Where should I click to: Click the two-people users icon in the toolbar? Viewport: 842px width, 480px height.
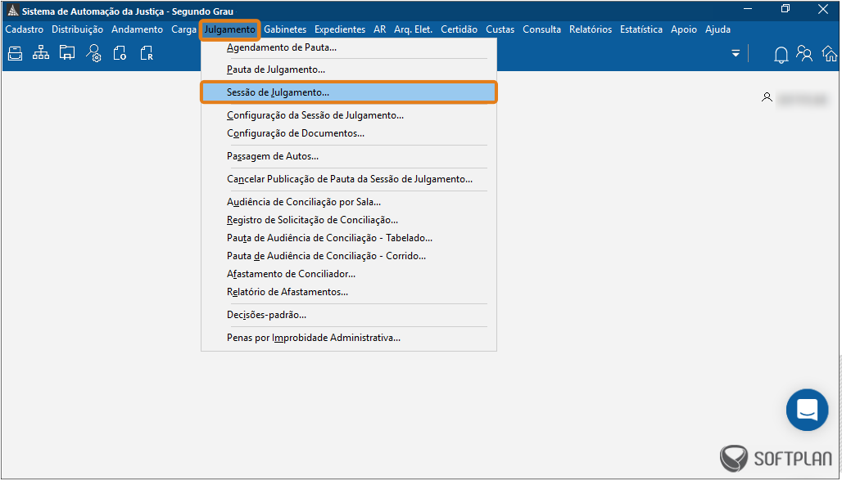(x=804, y=54)
